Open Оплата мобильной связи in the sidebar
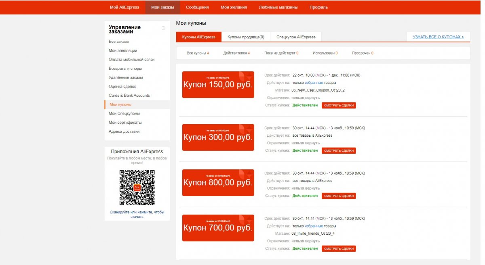Image resolution: width=485 pixels, height=265 pixels. coord(131,59)
